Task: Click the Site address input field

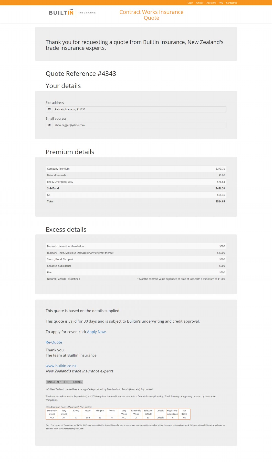Action: click(x=139, y=109)
